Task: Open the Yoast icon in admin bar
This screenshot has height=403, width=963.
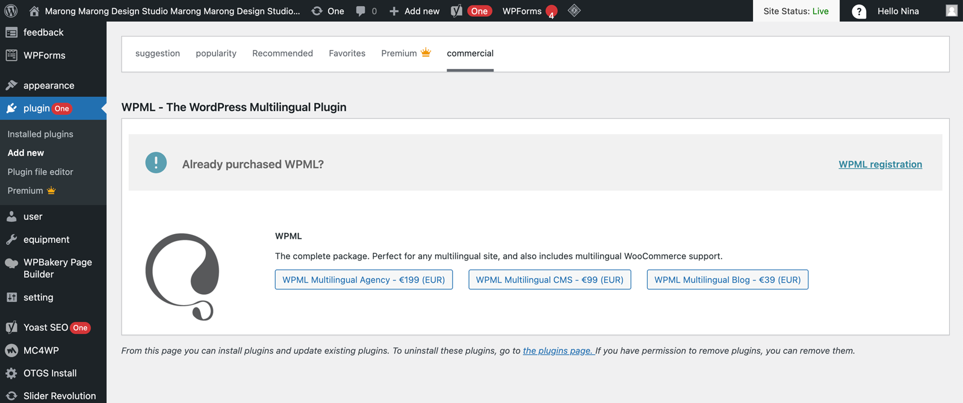Action: (457, 11)
